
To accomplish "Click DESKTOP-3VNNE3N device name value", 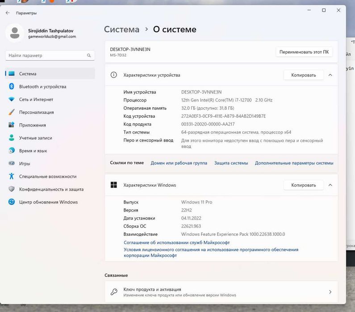I will click(x=201, y=92).
